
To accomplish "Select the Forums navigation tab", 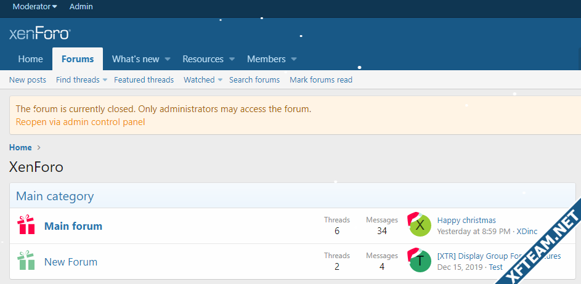I will (78, 59).
